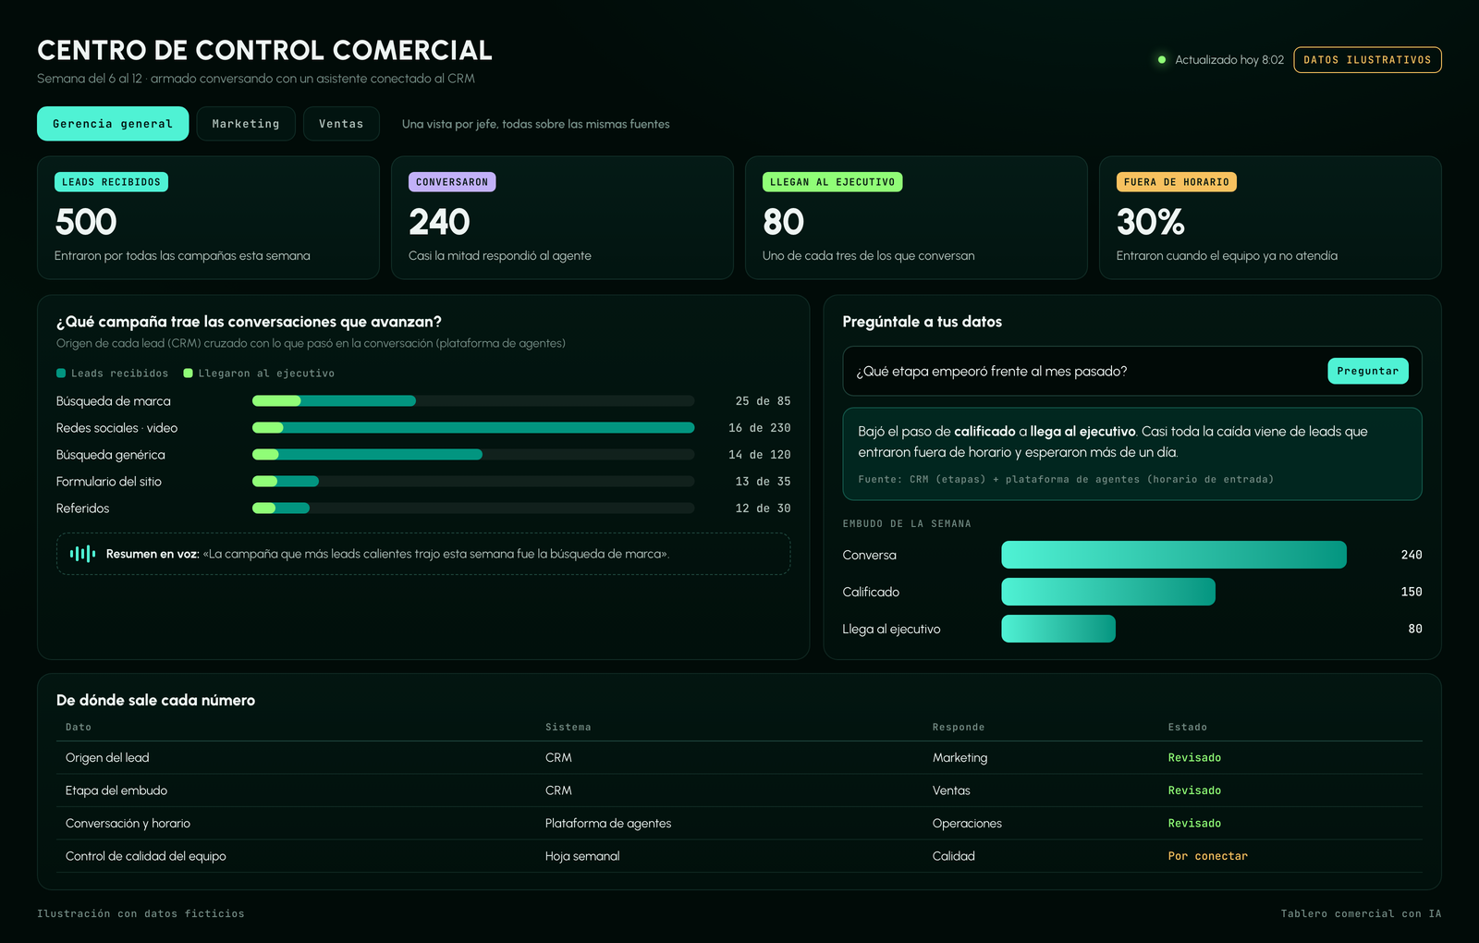Click the Llega al ejecutivo funnel bar
Screen dimensions: 1479x943
(x=1058, y=629)
